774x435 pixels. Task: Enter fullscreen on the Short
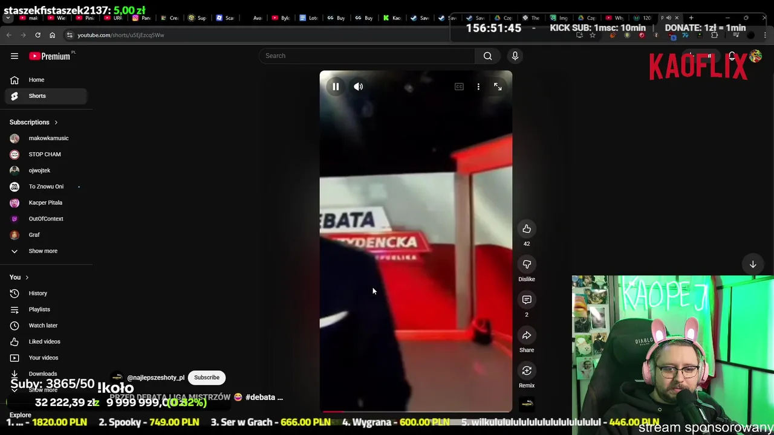click(x=498, y=86)
